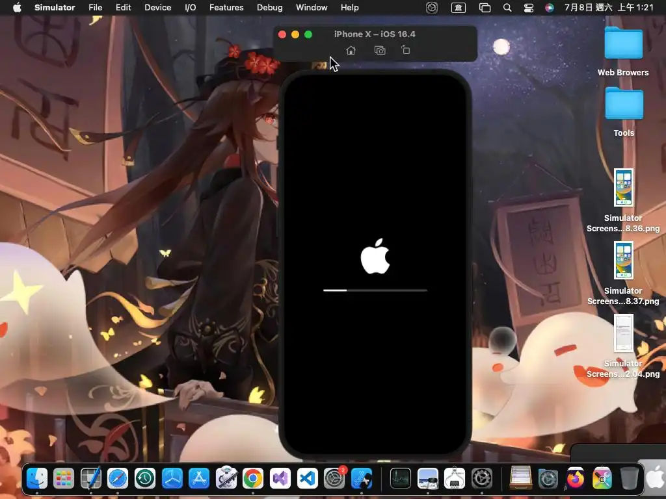This screenshot has height=499, width=666.
Task: Select the Tools folder on the desktop
Action: pyautogui.click(x=624, y=112)
